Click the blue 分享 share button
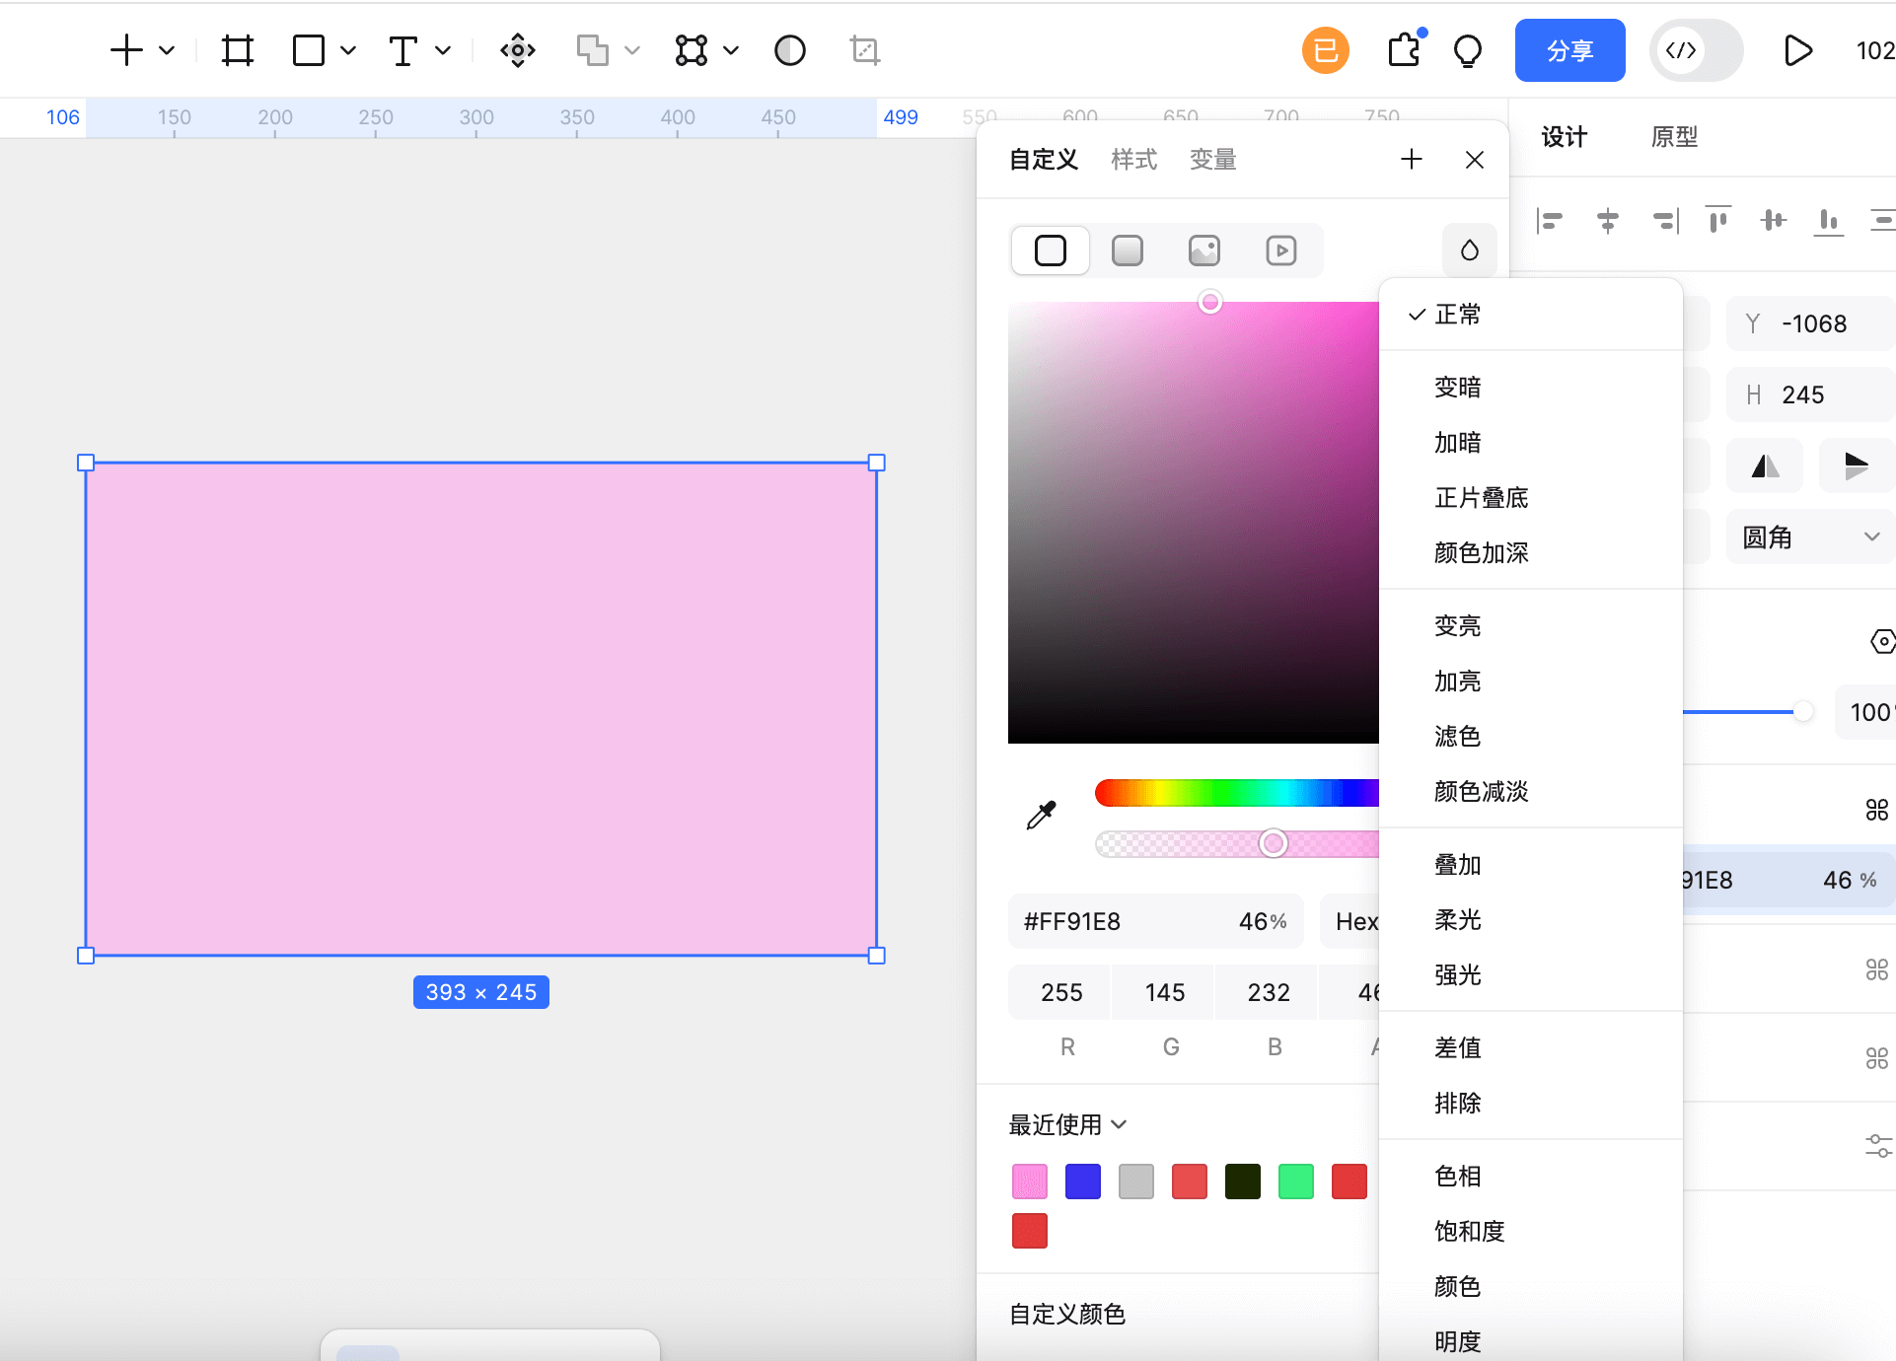 coord(1569,50)
